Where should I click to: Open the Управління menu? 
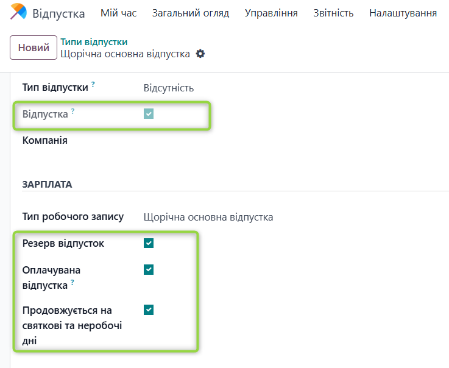pos(271,13)
